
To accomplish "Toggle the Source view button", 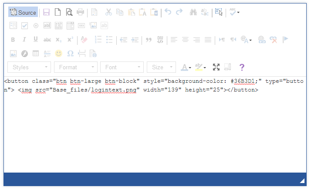I will 23,12.
